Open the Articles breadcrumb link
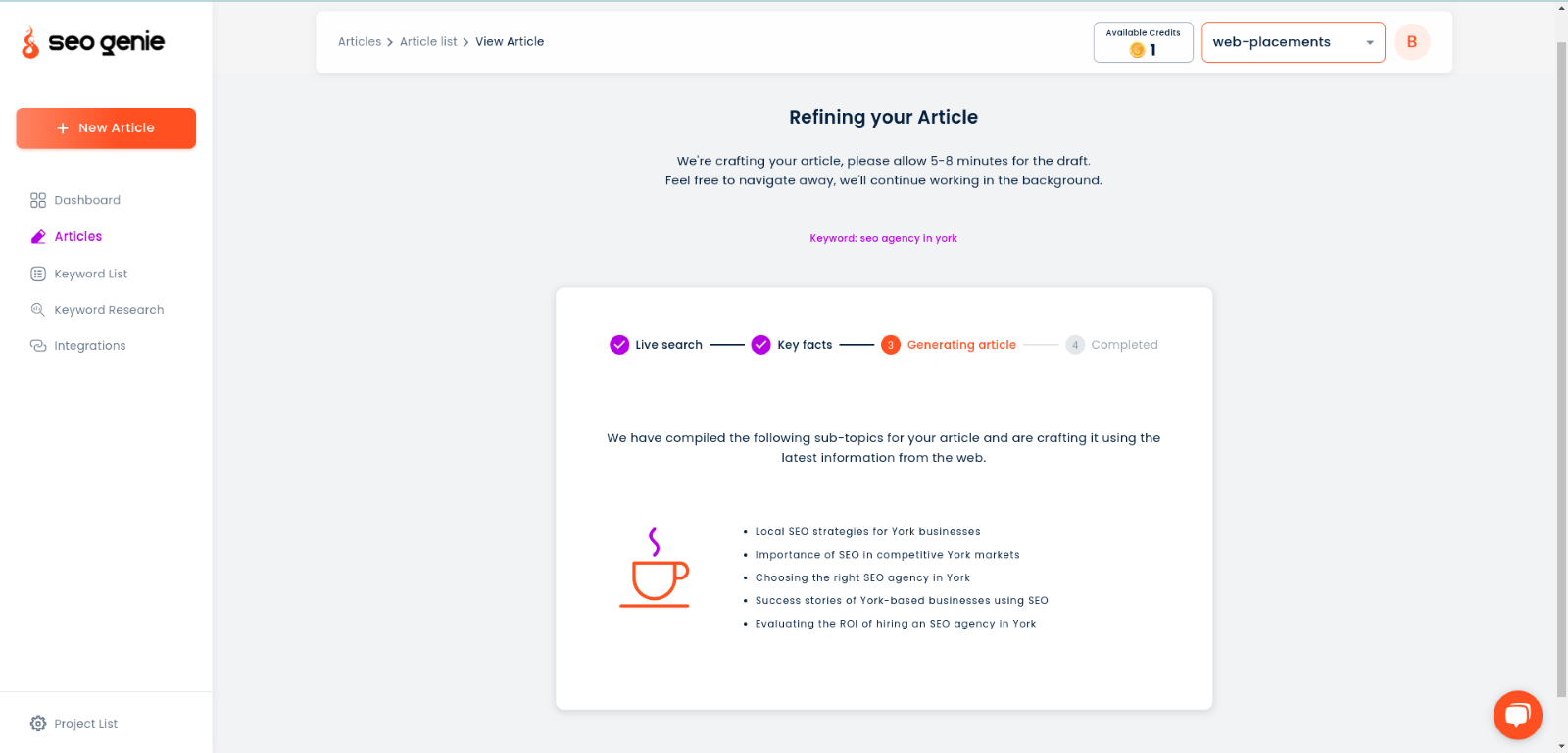Image resolution: width=1568 pixels, height=753 pixels. (x=359, y=41)
